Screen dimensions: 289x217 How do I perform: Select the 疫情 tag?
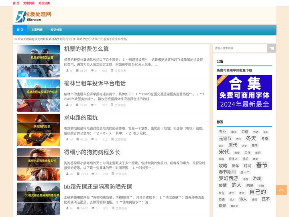click(x=223, y=185)
